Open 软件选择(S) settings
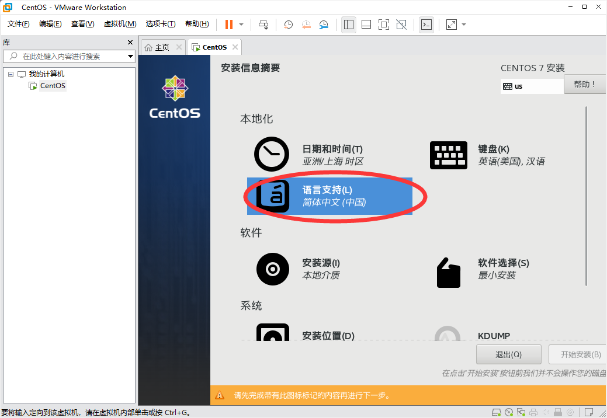The width and height of the screenshot is (607, 418). (x=483, y=272)
